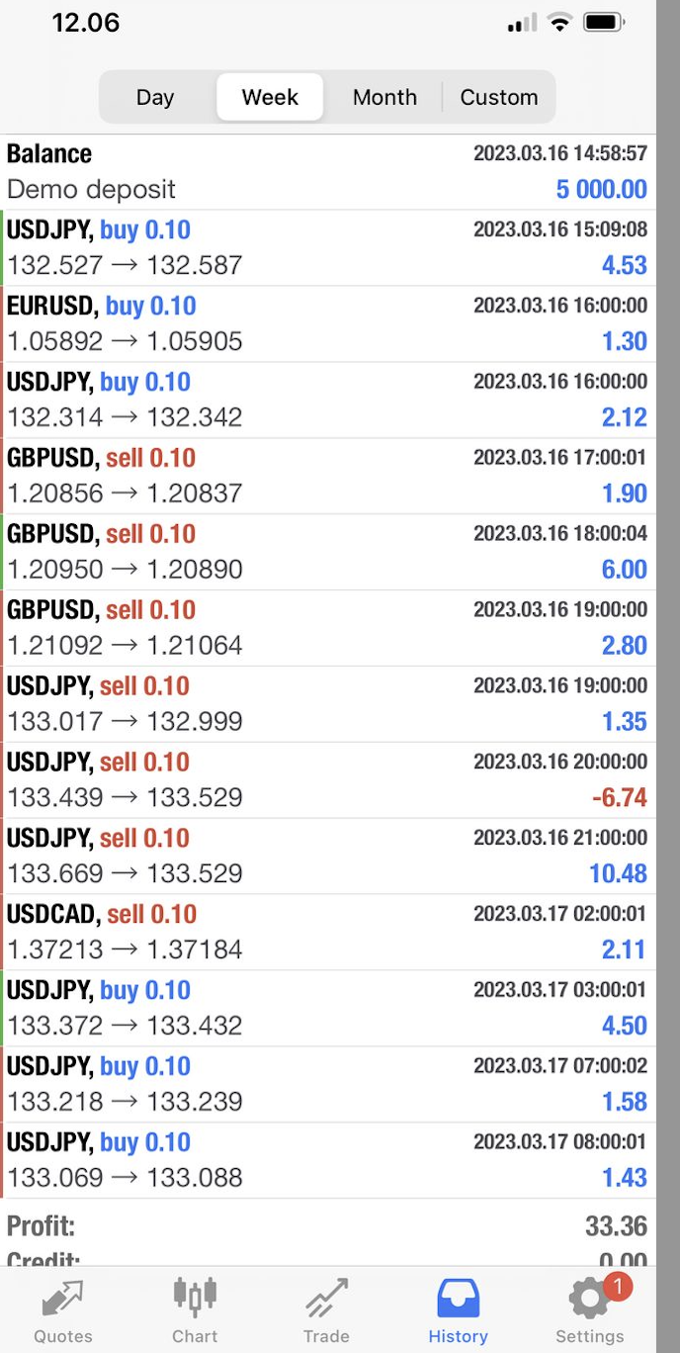Select the USDCAD sell 0.10 trade

pyautogui.click(x=327, y=933)
